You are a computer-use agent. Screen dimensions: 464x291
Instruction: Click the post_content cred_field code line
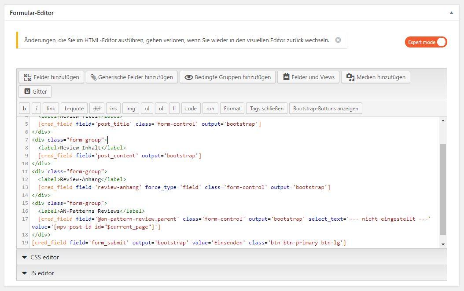click(x=120, y=156)
